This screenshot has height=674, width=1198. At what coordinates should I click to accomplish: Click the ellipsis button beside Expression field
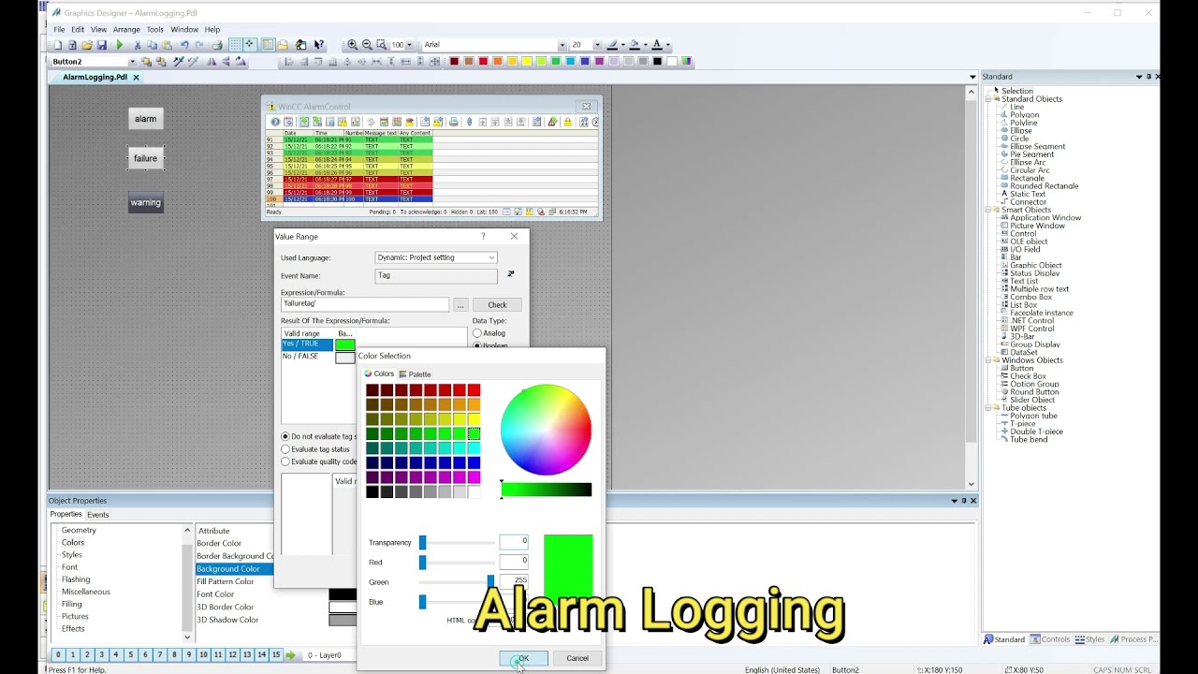(460, 304)
